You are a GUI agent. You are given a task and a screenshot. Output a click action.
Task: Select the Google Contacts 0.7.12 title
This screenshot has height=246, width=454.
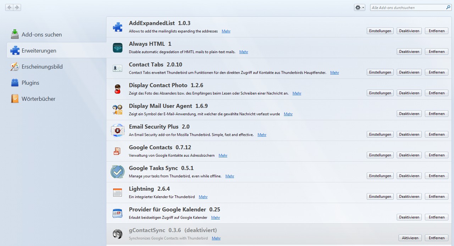tap(160, 147)
